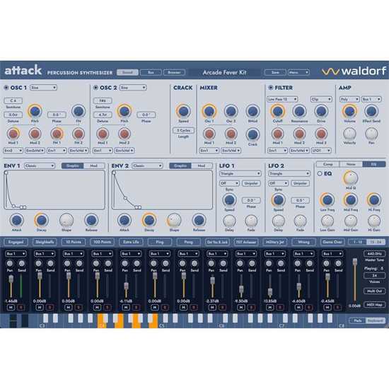Toggle the OSC 1 power button

coord(6,88)
